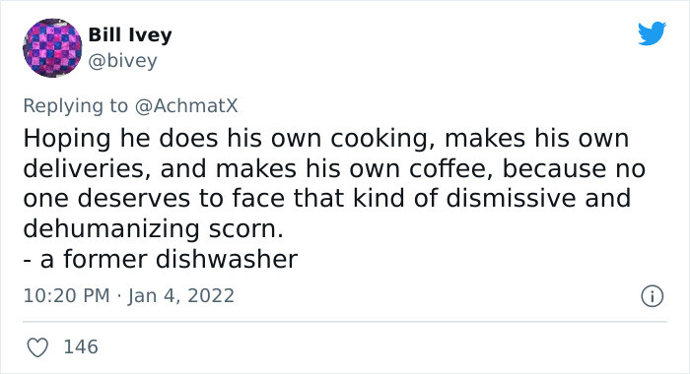Click the line starting with 'deliveries'
690x374 pixels.
click(x=334, y=168)
